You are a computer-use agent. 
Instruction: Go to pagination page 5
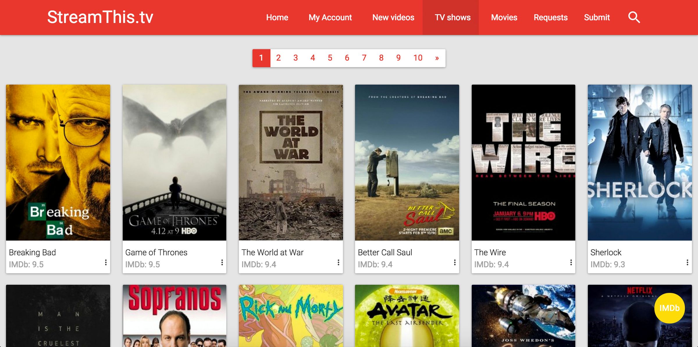tap(330, 58)
